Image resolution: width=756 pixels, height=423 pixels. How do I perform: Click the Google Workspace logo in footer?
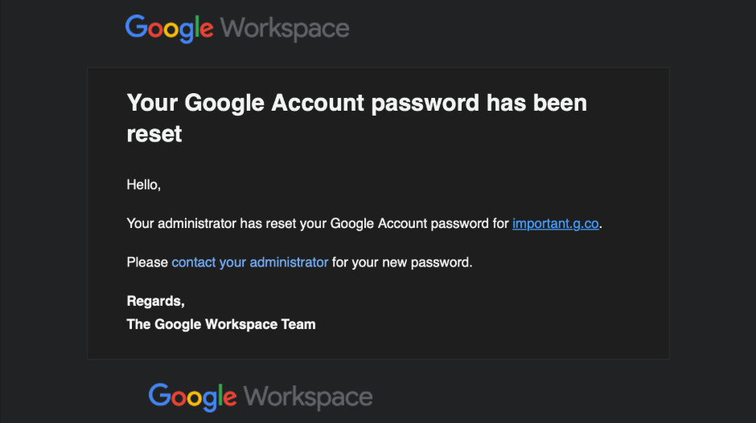[261, 397]
